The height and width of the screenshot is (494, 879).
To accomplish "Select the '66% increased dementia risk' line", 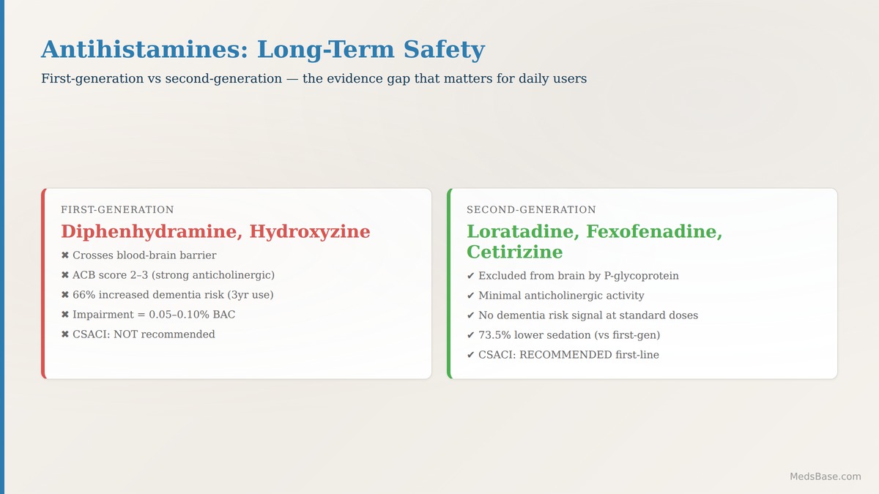I will 167,295.
